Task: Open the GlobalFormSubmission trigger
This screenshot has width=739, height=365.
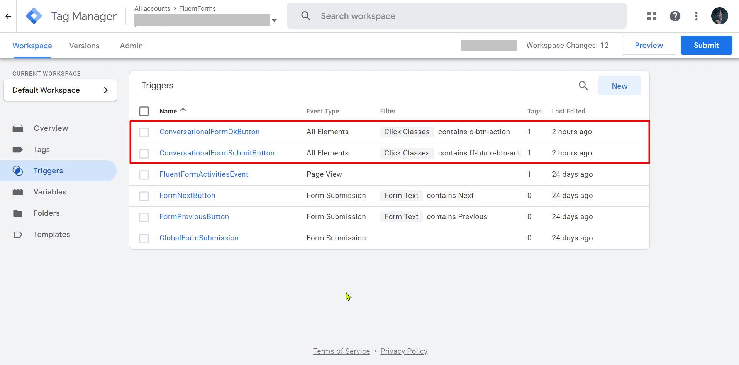Action: 199,238
